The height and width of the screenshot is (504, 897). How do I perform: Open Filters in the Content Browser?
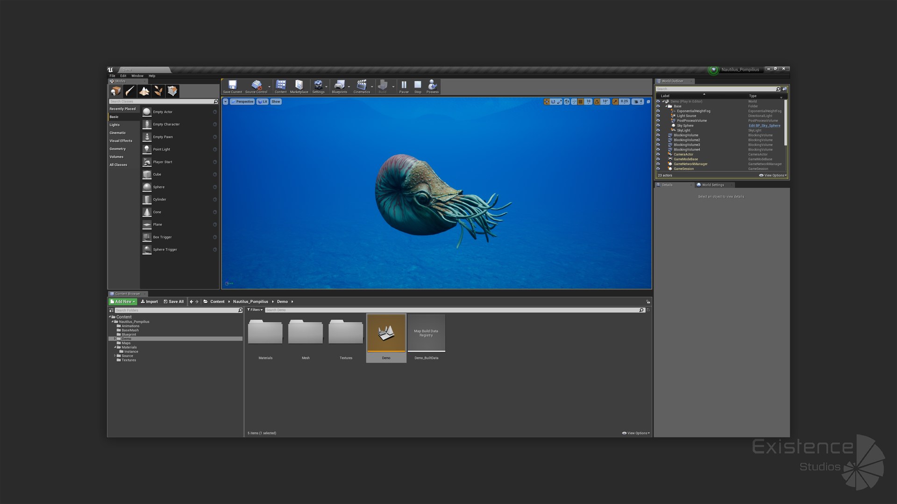point(255,310)
